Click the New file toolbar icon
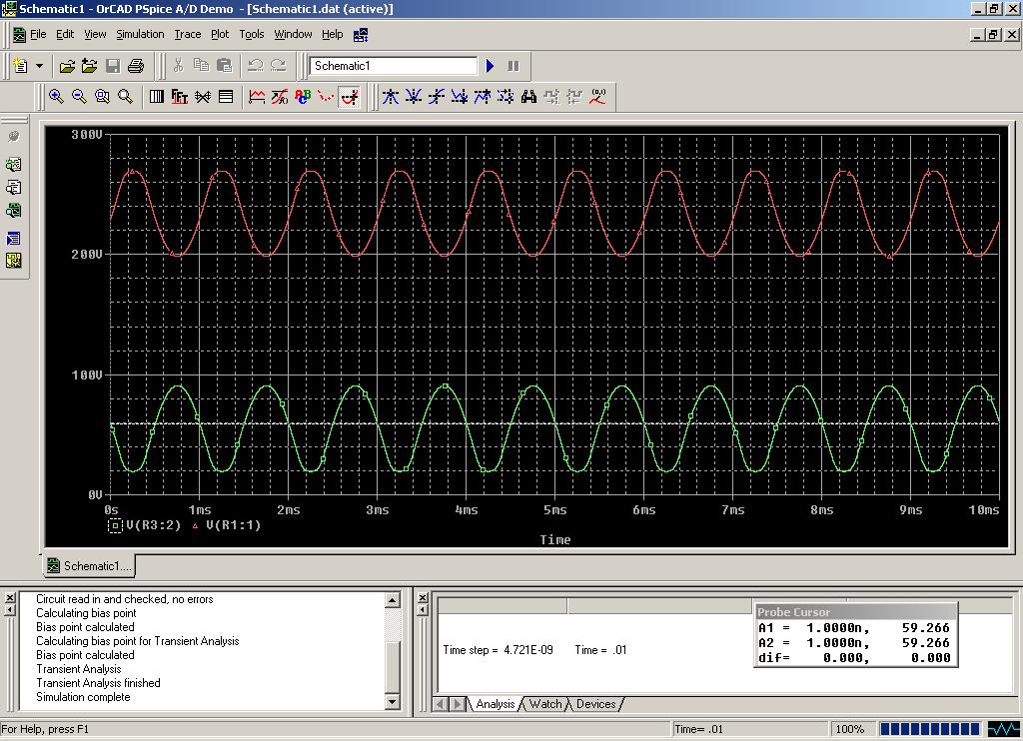This screenshot has width=1023, height=741. pos(21,66)
